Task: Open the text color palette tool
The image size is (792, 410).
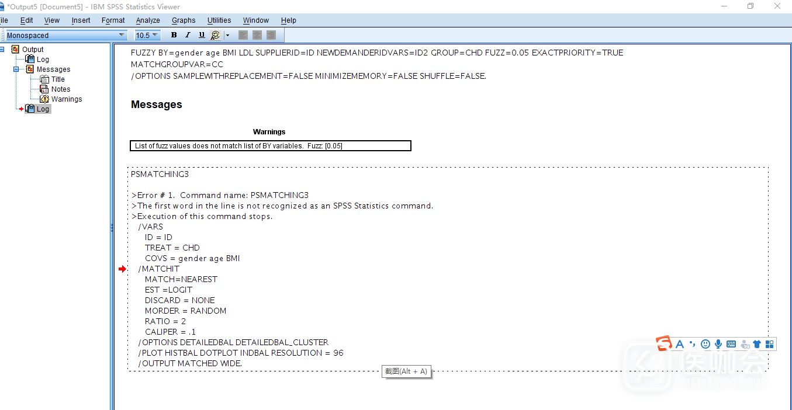Action: click(x=215, y=35)
